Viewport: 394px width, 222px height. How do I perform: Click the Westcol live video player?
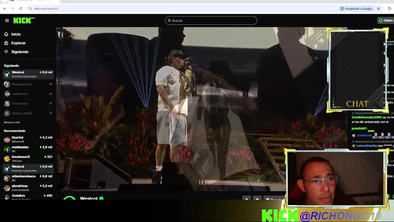coord(202,109)
